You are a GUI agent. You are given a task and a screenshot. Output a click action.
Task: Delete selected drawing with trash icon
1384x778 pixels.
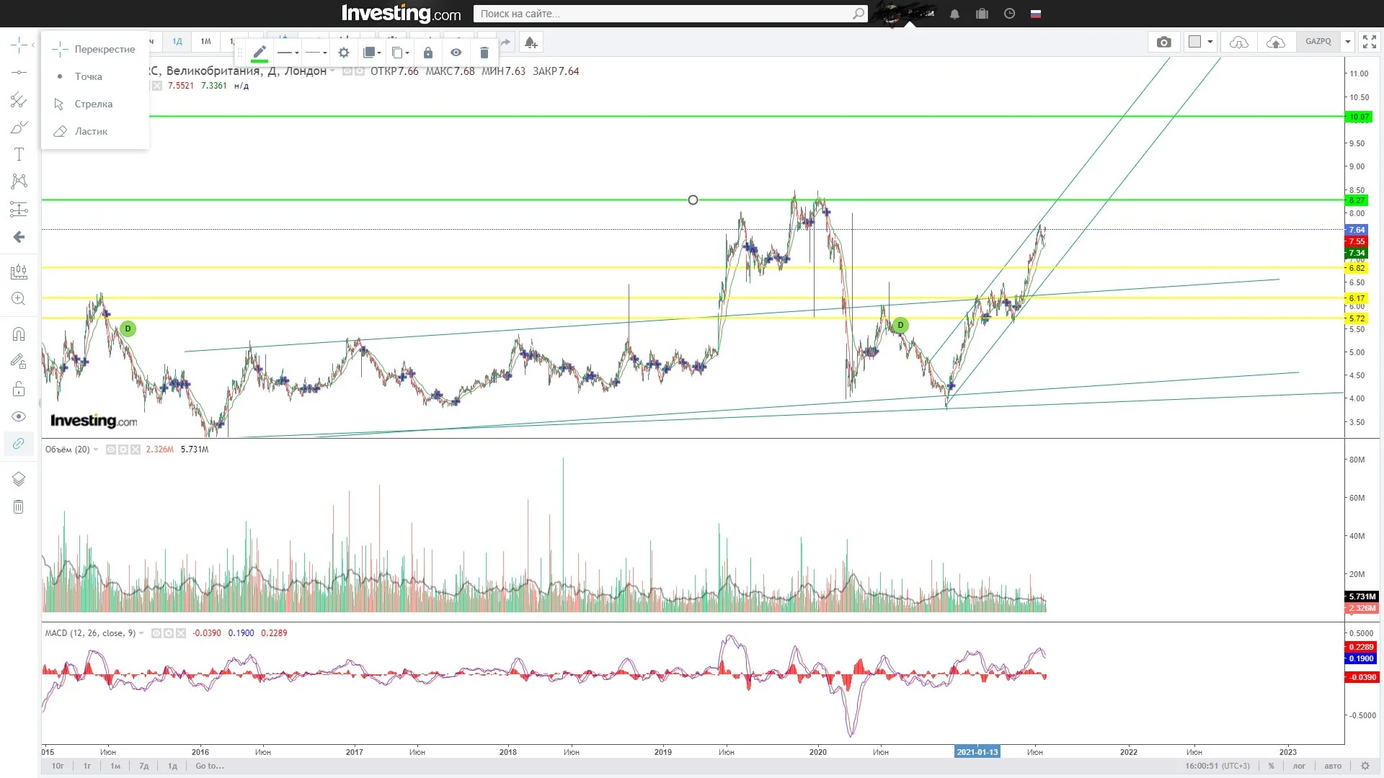[x=484, y=53]
